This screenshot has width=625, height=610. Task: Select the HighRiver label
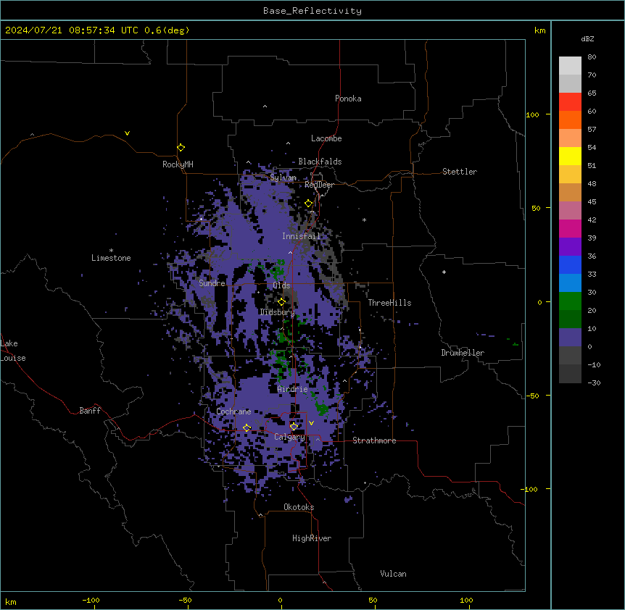coord(312,538)
